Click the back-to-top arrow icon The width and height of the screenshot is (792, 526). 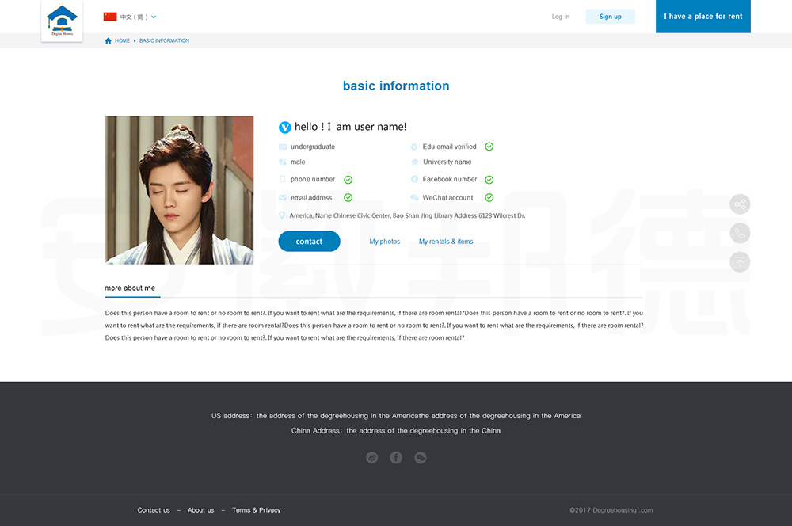tap(740, 262)
